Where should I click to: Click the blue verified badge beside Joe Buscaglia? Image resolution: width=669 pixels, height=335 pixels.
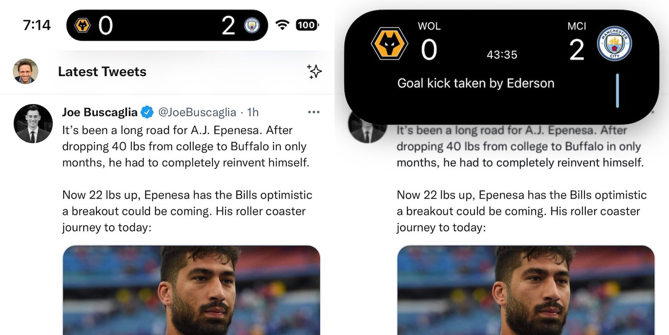click(147, 112)
